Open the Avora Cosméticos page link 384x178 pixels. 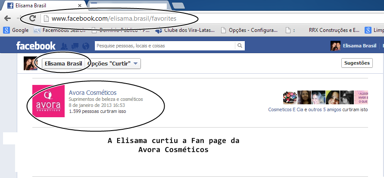point(93,93)
